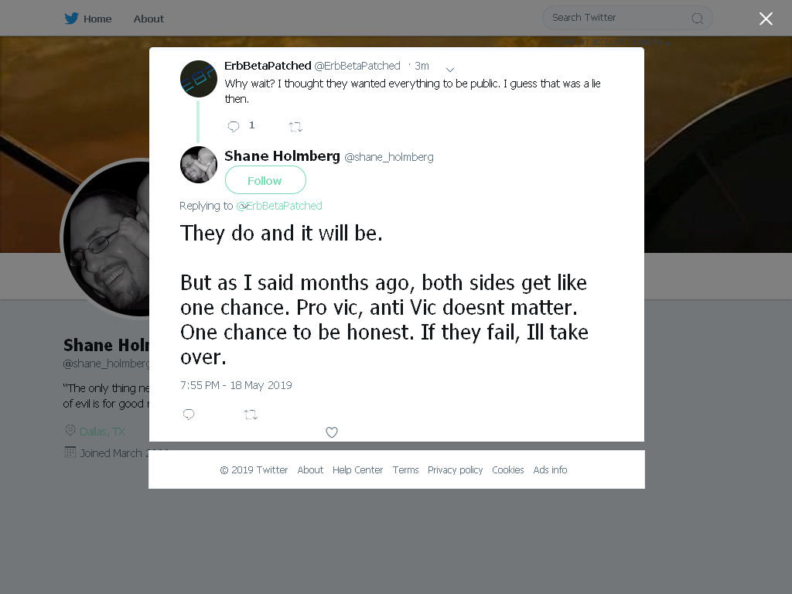Screen dimensions: 792x594
Task: Retweet Shane Holmberg's tweet
Action: (x=251, y=415)
